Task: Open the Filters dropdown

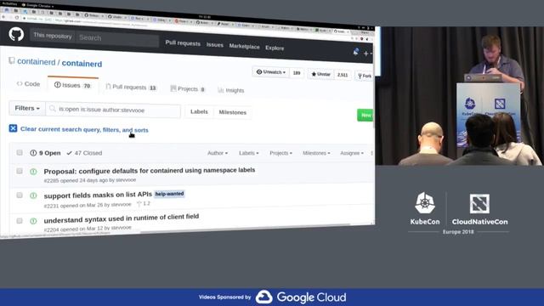Action: [27, 108]
